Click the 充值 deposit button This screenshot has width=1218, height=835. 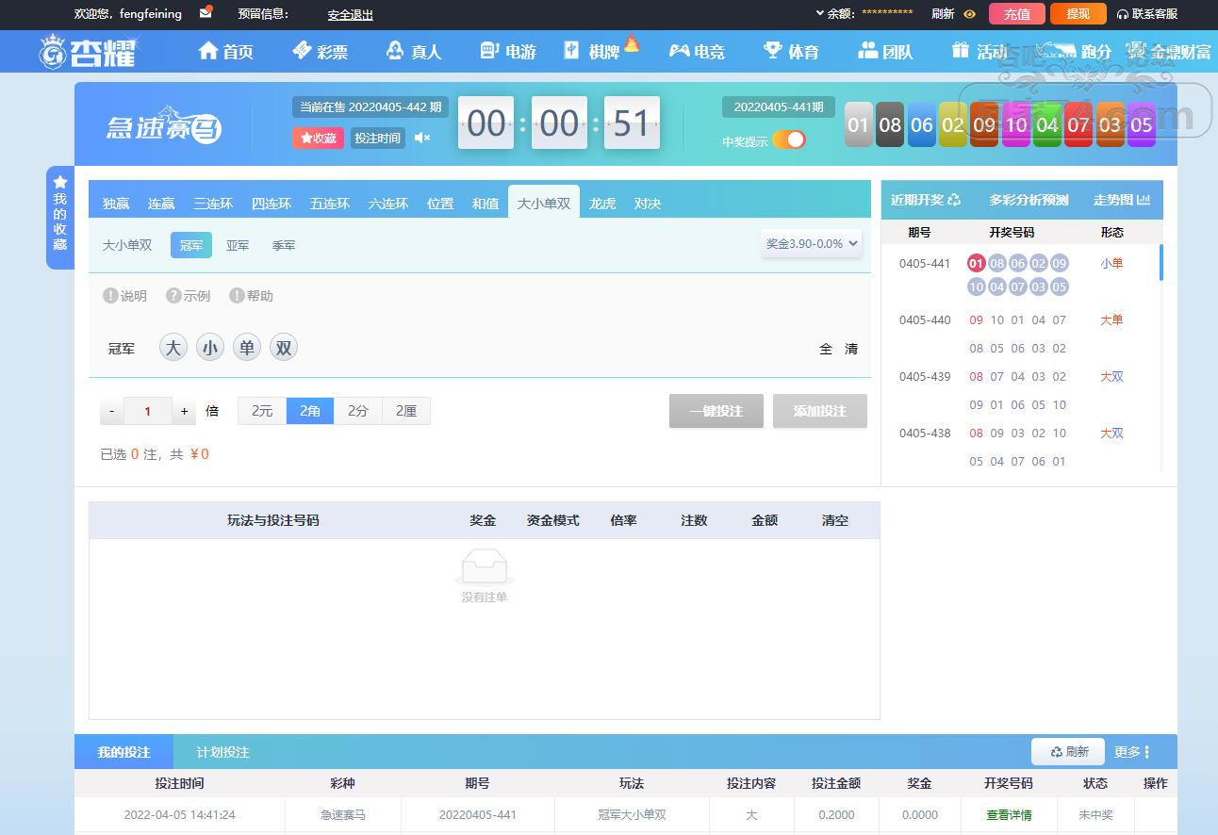tap(1017, 14)
